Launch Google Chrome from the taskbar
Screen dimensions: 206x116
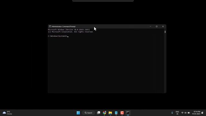[104, 113]
